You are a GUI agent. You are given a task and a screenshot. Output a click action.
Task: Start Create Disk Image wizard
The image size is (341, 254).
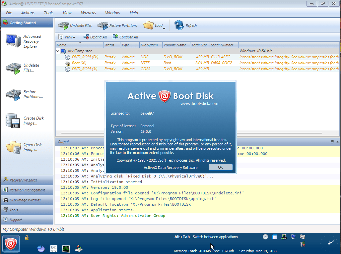click(x=25, y=121)
